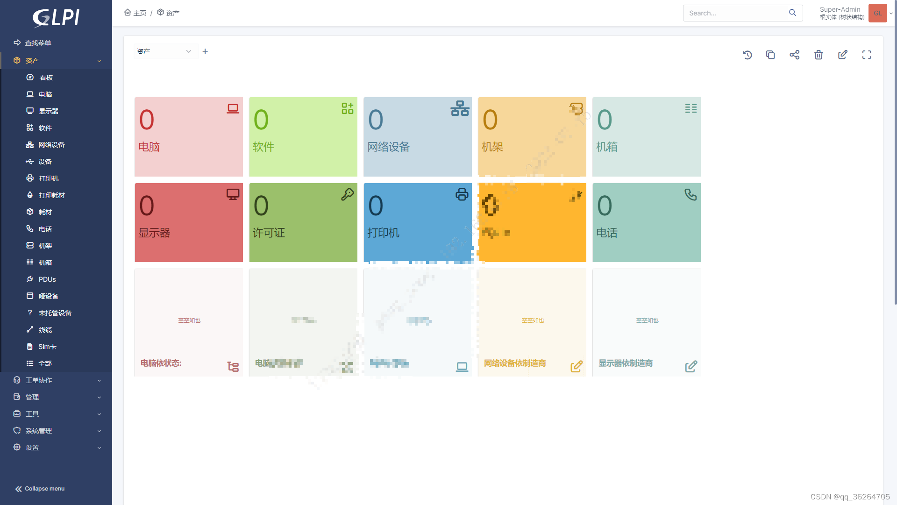
Task: Open 打印机 in the sidebar menu
Action: point(48,178)
